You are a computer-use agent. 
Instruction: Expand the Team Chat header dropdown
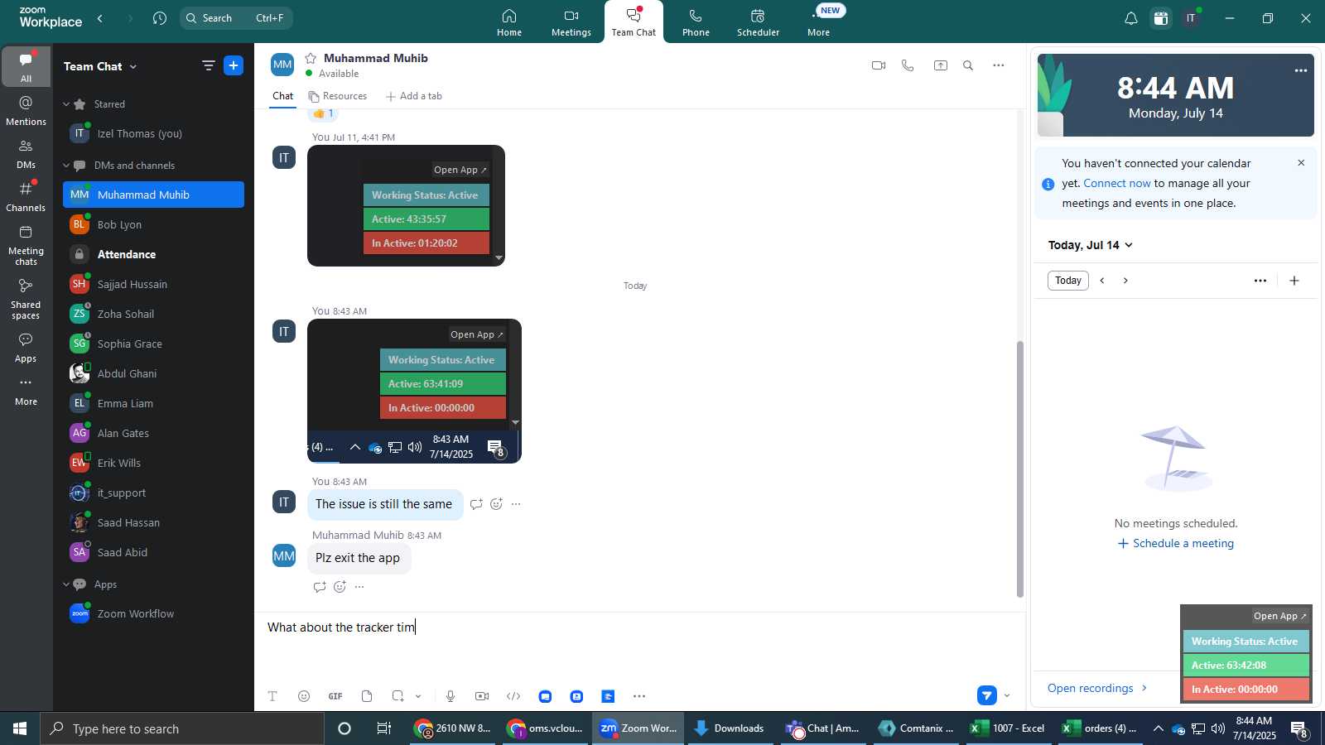(133, 66)
